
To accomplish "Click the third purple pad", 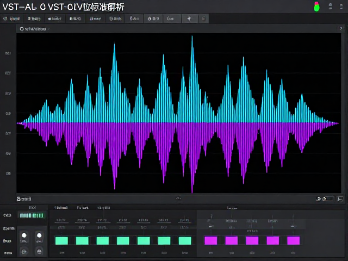I will tap(252, 240).
